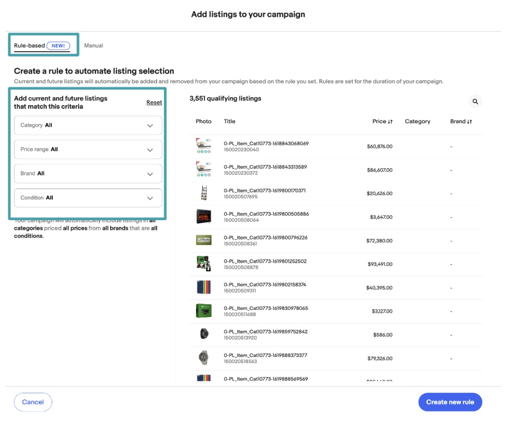
Task: Select title 0-PL_Item_Cat10773-1619859752842
Action: [265, 331]
